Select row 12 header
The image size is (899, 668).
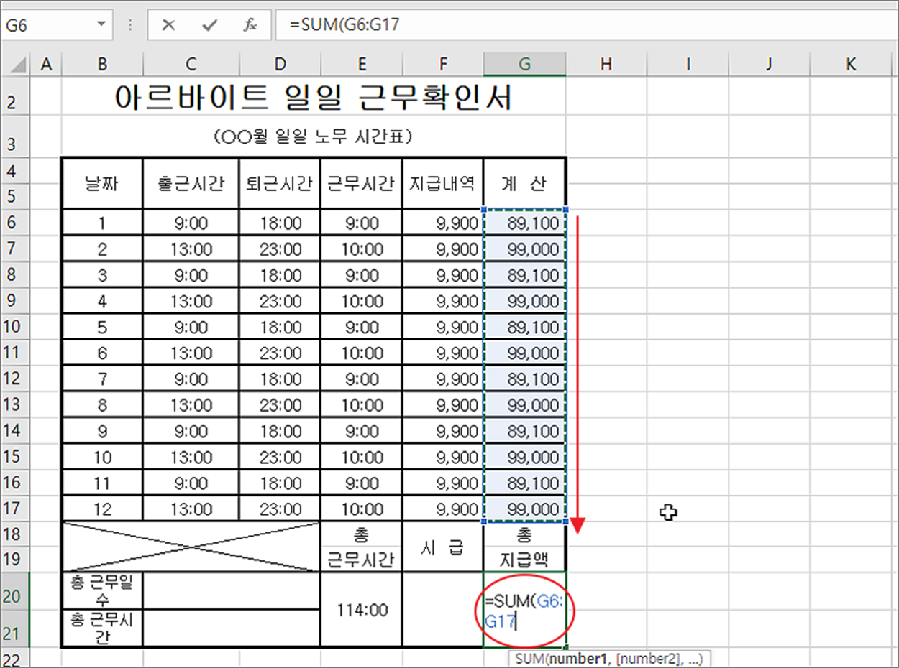16,379
